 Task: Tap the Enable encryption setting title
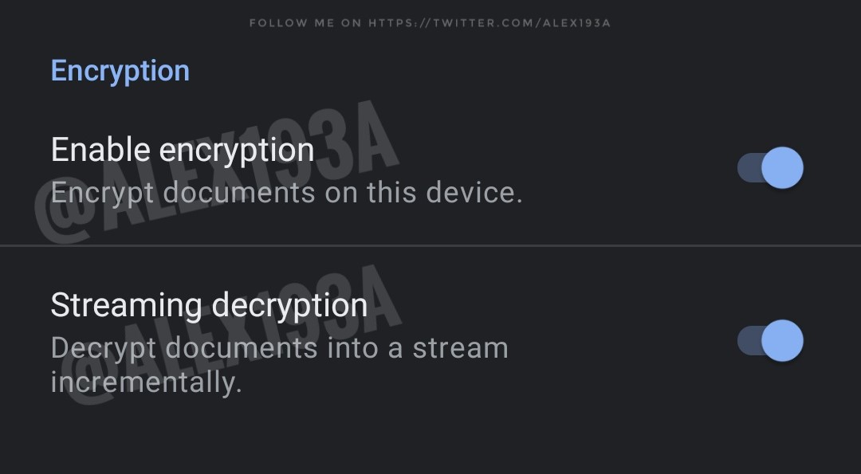(183, 150)
